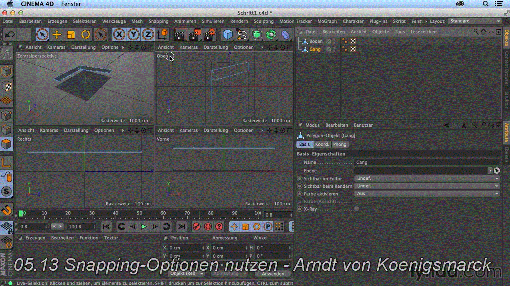The width and height of the screenshot is (510, 286).
Task: Render current view clapperboard icon
Action: [180, 35]
